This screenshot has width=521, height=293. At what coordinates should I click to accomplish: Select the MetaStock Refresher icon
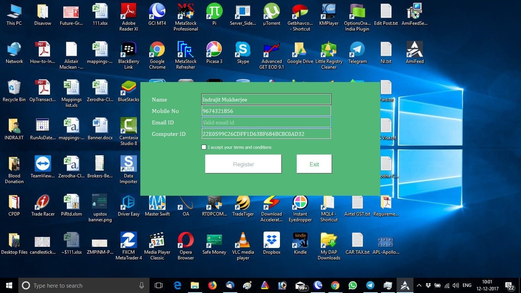coord(186,55)
